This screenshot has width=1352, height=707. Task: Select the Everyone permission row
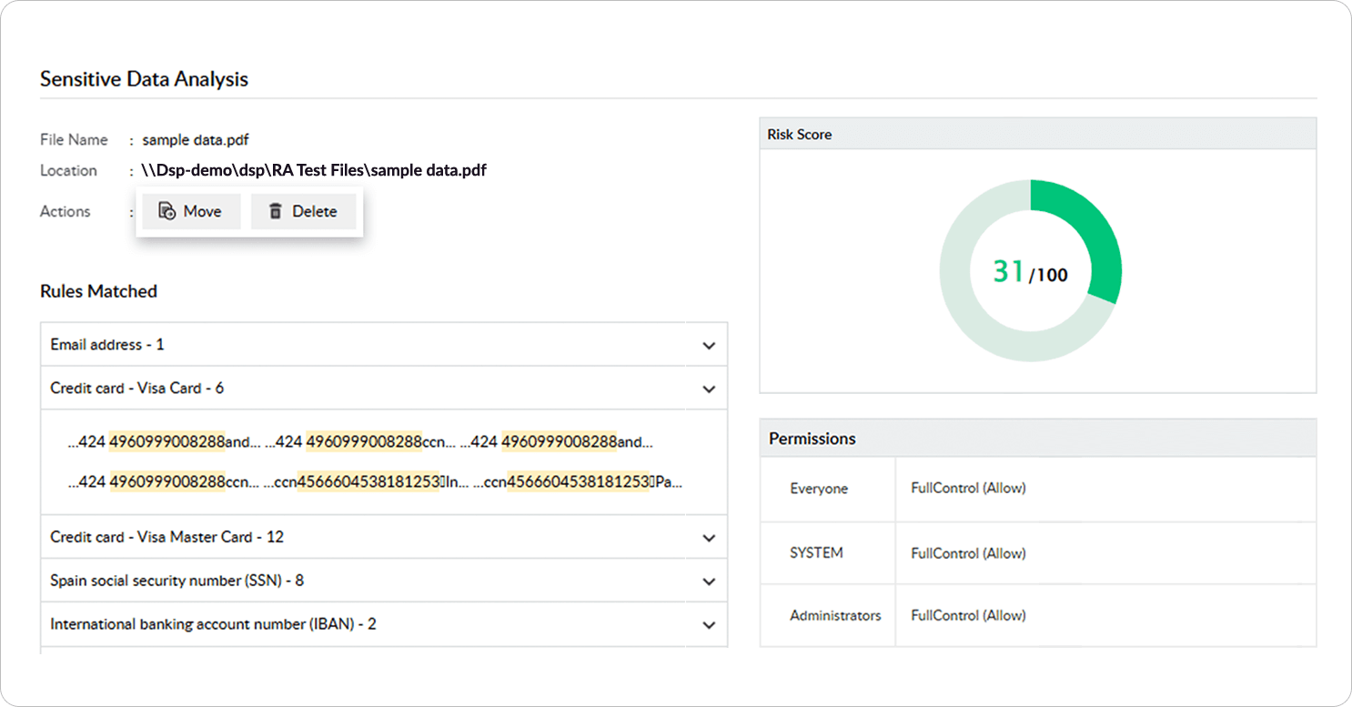pos(1037,489)
